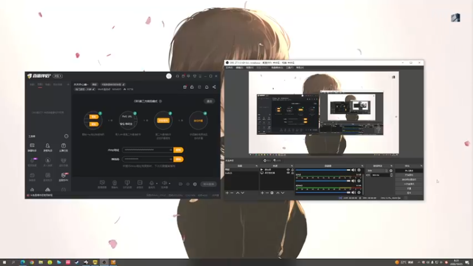Click the microphone icon in the live-companion bottom toolbar

[151, 184]
